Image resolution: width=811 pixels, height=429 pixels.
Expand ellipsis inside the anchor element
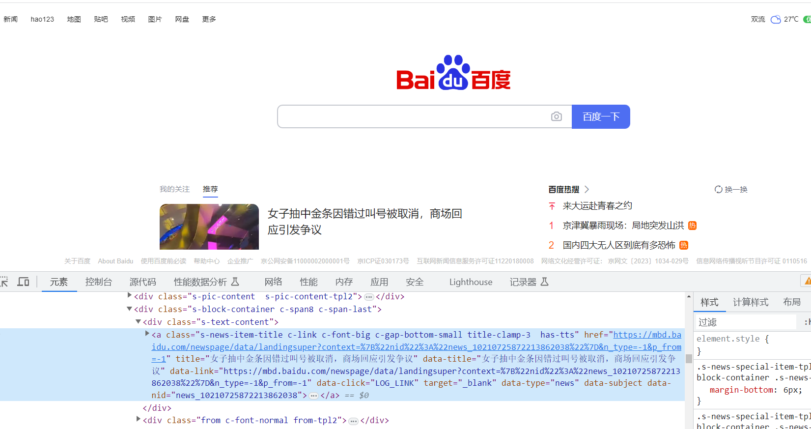(x=313, y=396)
